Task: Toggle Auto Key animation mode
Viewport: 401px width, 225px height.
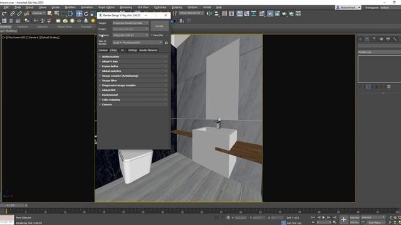Action: [x=355, y=217]
